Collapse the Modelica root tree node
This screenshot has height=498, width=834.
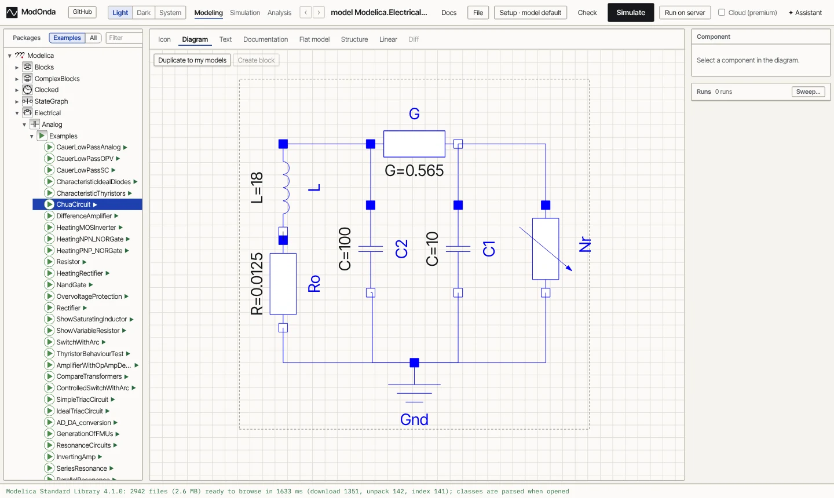[x=10, y=56]
